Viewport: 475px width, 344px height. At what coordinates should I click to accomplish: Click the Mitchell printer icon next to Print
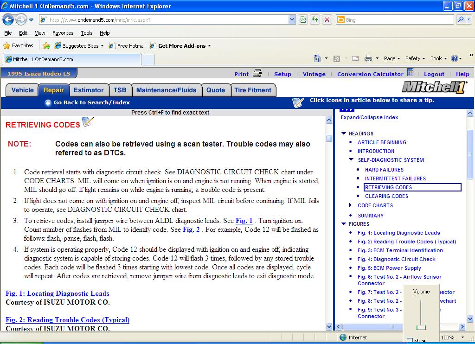257,73
